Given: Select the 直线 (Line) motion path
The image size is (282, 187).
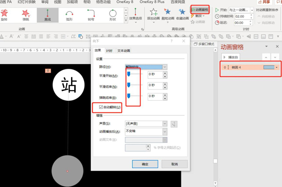Looking at the screenshot, I should click(x=47, y=15).
